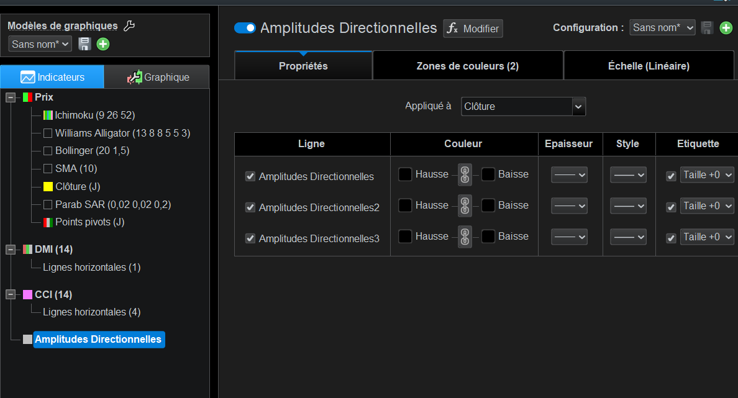Screen dimensions: 738x398
Task: Click the Ichimoku indicator color icon
Action: pos(48,115)
